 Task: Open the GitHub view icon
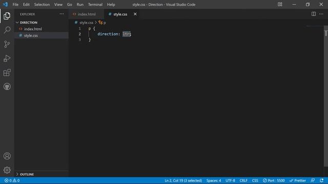click(x=7, y=86)
